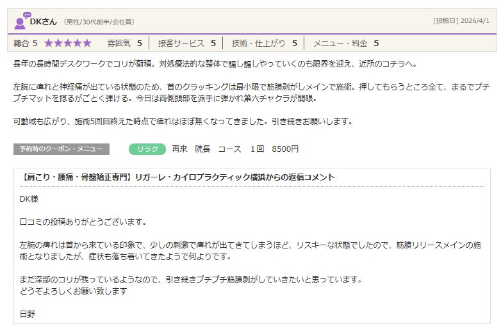Click the DK様 greeting in the reply
Image resolution: width=501 pixels, height=333 pixels.
[29, 199]
